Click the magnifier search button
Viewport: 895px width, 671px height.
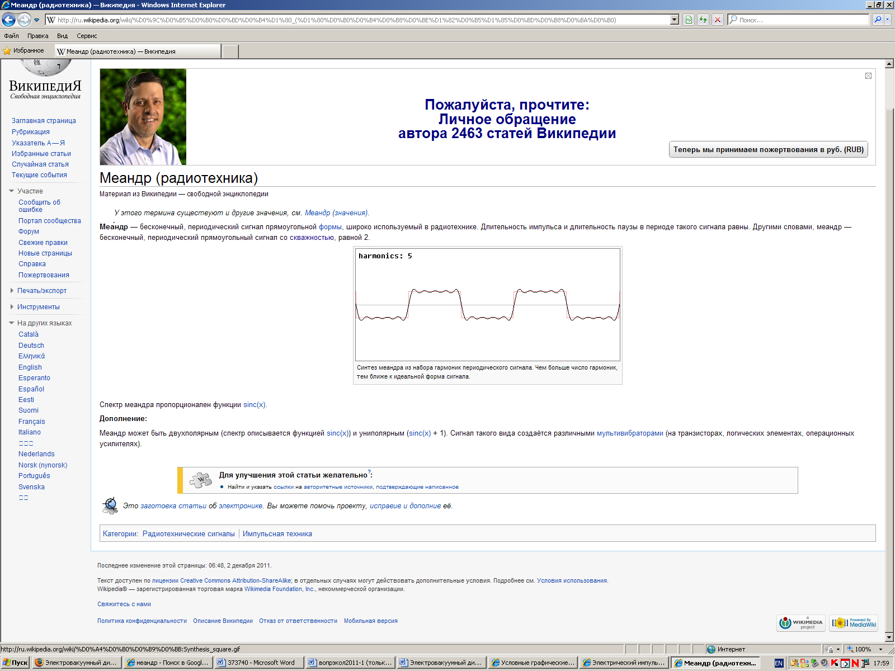click(878, 20)
